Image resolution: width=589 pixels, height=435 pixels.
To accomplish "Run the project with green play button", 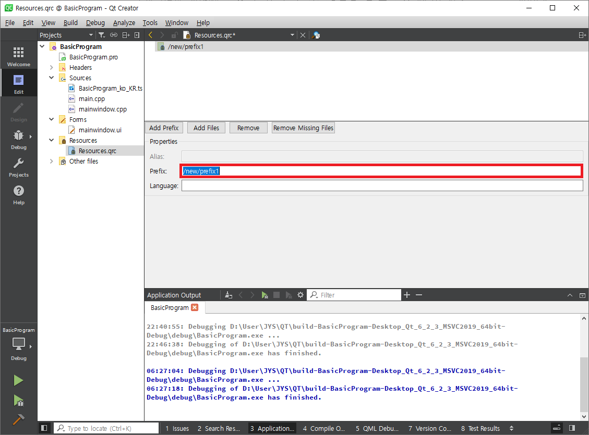I will pos(18,380).
